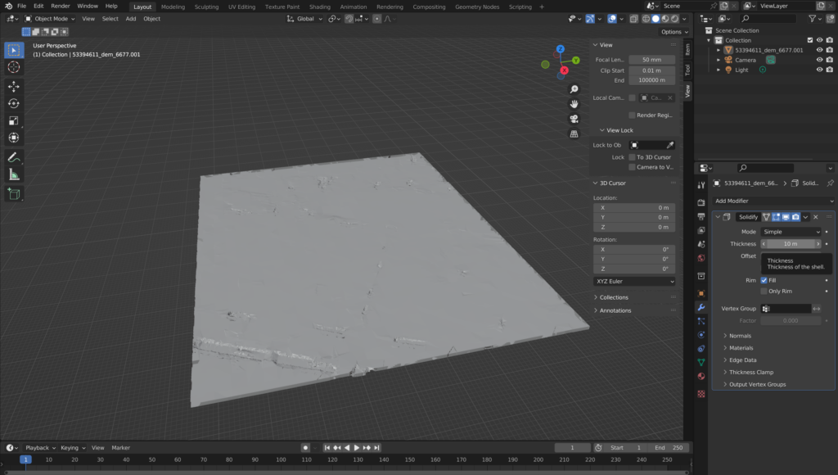Viewport: 838px width, 475px height.
Task: Switch to the Sculpting workspace tab
Action: (x=206, y=7)
